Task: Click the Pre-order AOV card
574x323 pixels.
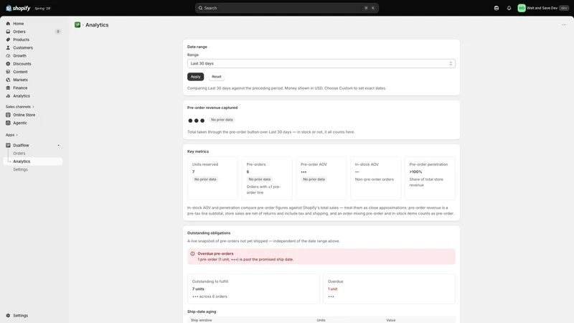Action: 321,178
